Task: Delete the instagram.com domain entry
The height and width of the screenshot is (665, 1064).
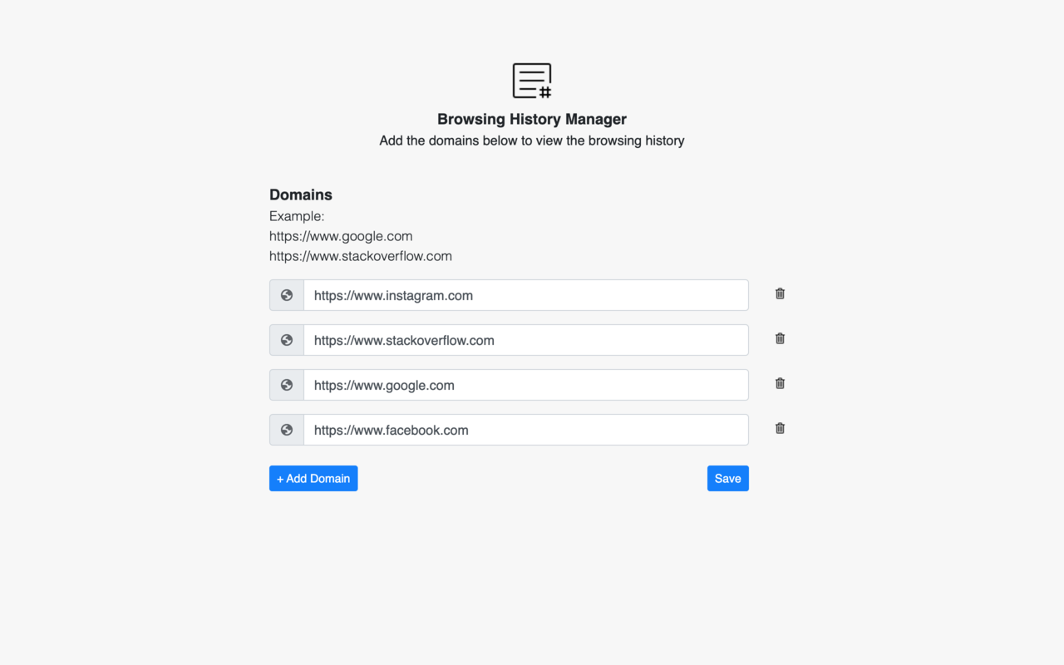Action: 779,293
